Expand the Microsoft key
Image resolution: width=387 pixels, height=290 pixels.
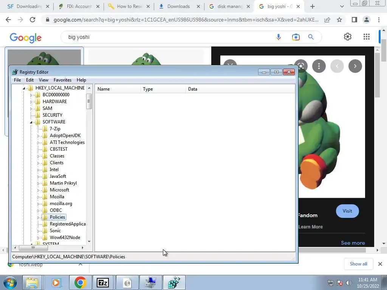pyautogui.click(x=38, y=190)
